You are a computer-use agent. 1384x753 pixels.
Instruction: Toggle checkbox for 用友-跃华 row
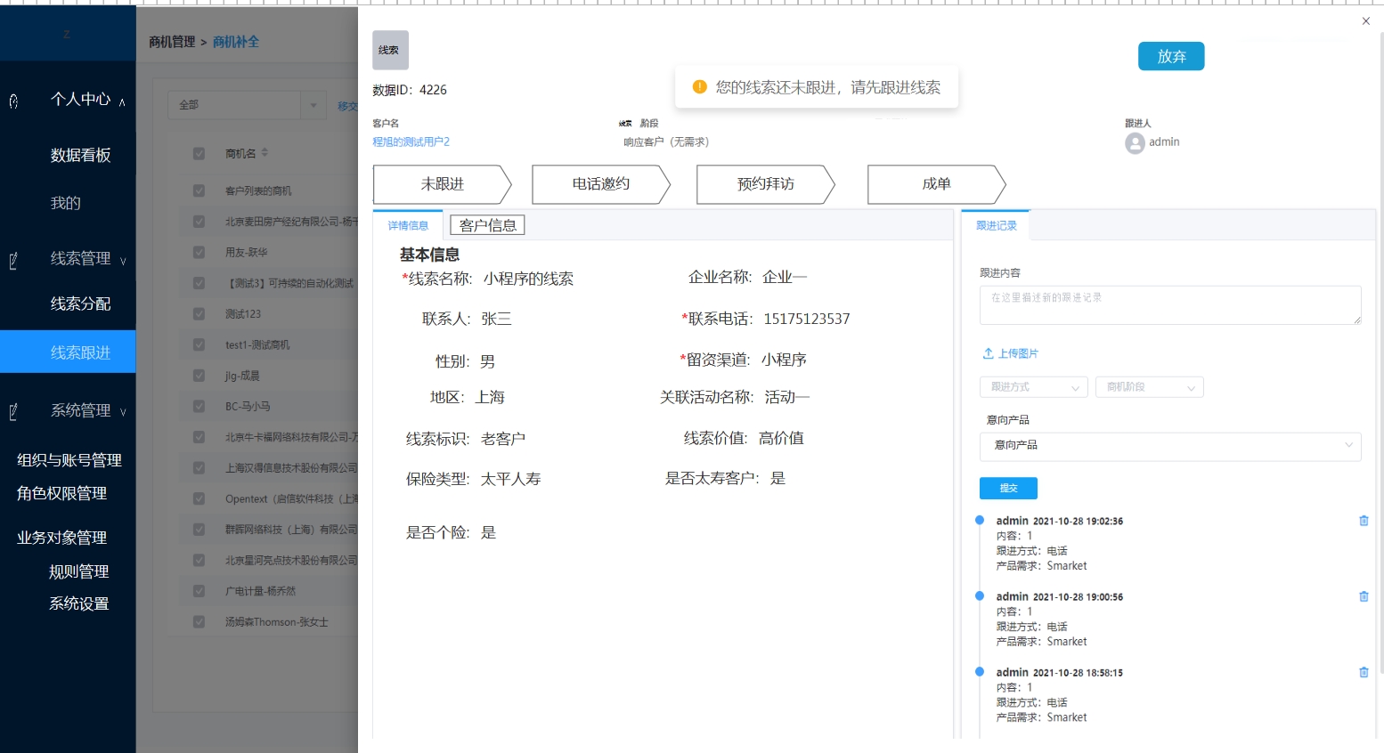click(199, 252)
